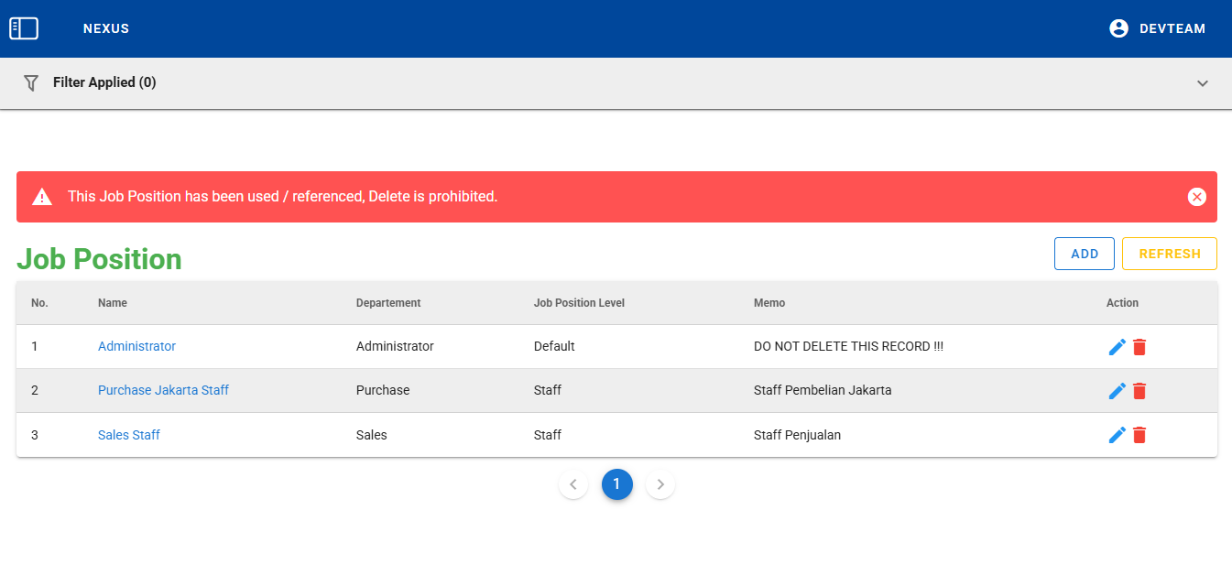
Task: Go to the previous page arrow
Action: point(573,484)
